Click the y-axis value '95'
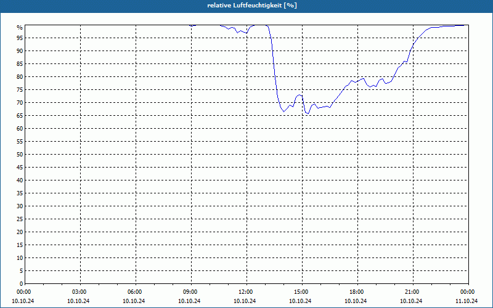This screenshot has width=493, height=308. tap(20, 38)
